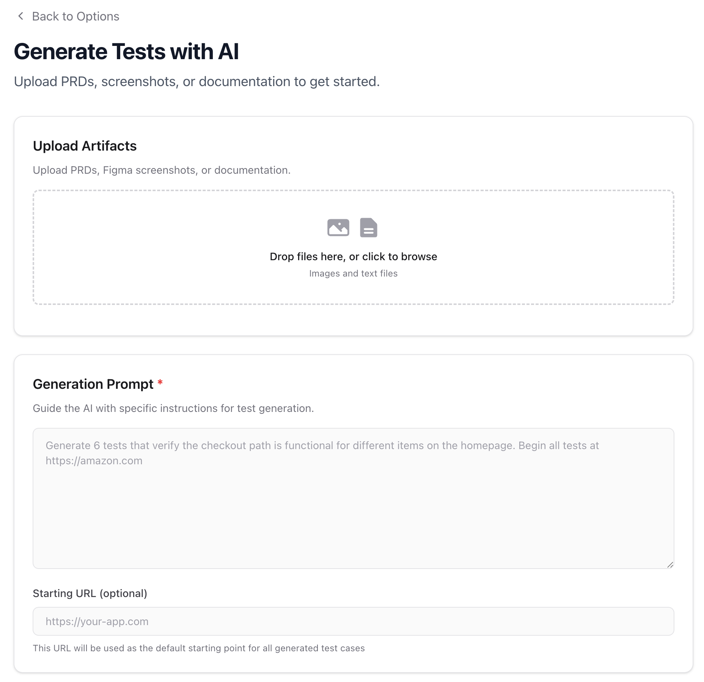Click the Generate Tests with AI heading
The height and width of the screenshot is (682, 704).
coord(126,52)
